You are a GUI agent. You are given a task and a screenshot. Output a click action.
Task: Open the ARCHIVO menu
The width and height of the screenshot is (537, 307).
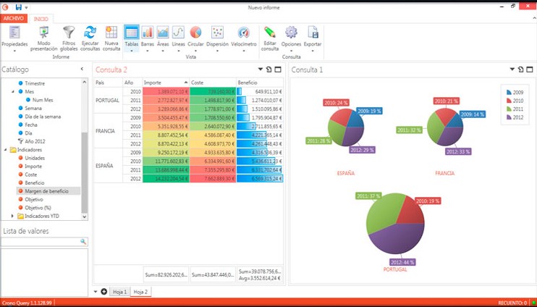click(14, 19)
